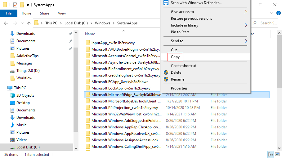This screenshot has height=158, width=282.
Task: Click the Properties checkmark quick access icon
Action: (x=15, y=5)
